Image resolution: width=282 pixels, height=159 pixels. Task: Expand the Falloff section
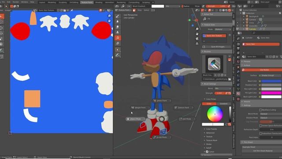tap(208, 148)
